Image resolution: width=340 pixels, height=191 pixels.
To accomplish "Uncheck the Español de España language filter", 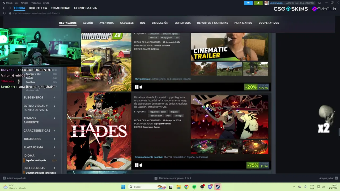I will (x=36, y=160).
